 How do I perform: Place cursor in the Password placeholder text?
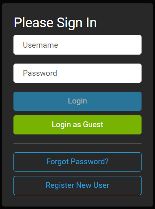click(40, 73)
